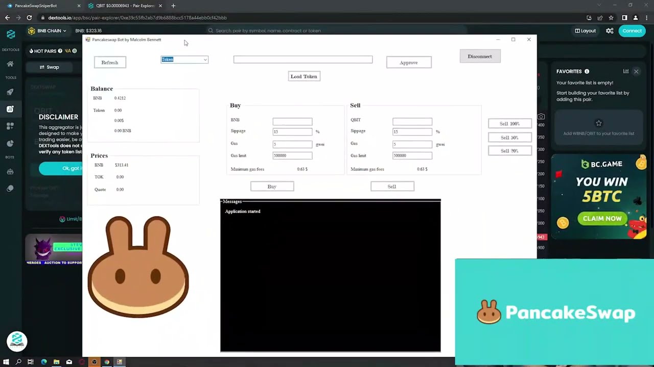
Task: Click the token address input field
Action: click(x=303, y=60)
